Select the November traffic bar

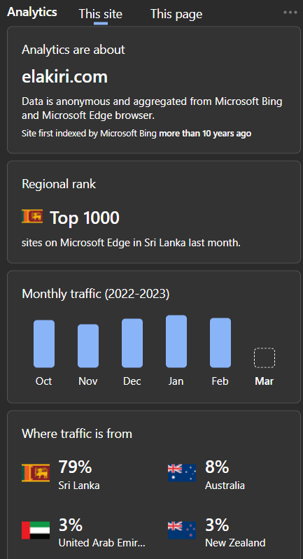coord(88,346)
